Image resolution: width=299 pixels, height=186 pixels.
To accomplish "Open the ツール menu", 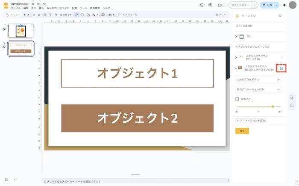I will click(83, 8).
